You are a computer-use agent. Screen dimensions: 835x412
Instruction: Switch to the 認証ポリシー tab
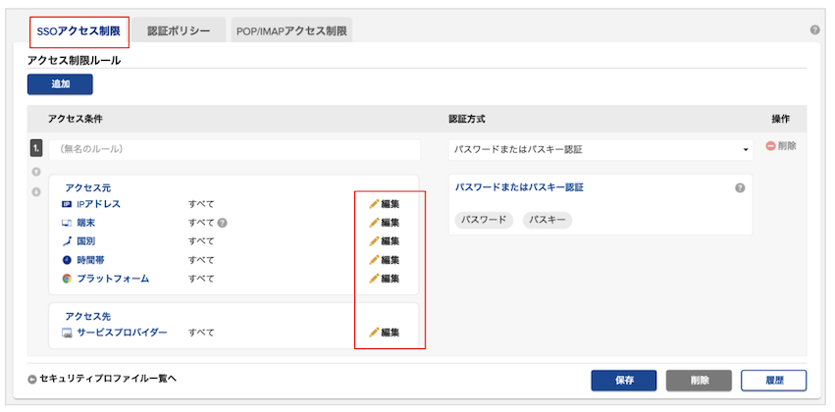click(179, 31)
